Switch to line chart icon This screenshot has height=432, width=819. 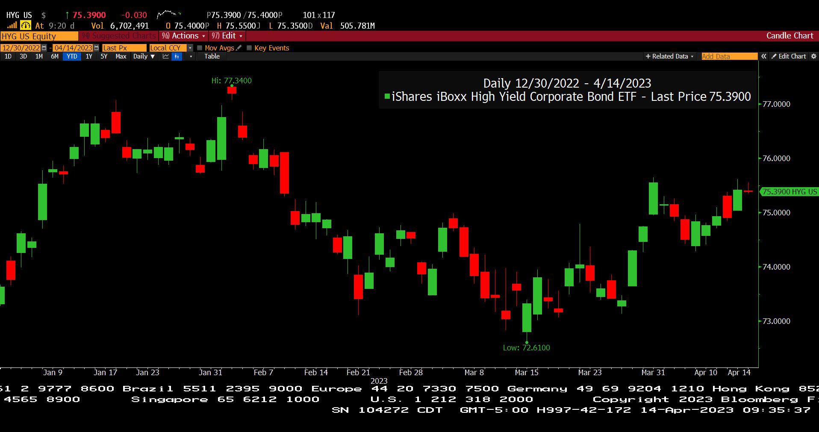pos(166,56)
